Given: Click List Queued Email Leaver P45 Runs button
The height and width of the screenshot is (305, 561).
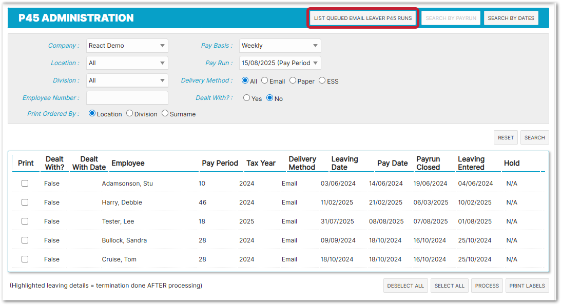Looking at the screenshot, I should pos(362,18).
